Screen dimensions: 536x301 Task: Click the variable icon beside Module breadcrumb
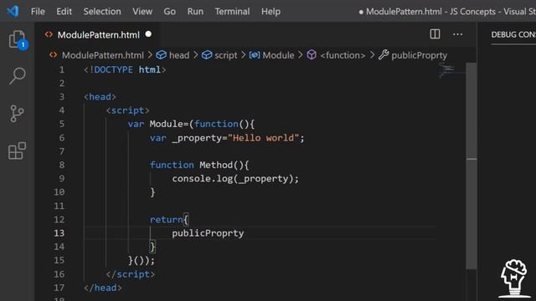tap(255, 55)
